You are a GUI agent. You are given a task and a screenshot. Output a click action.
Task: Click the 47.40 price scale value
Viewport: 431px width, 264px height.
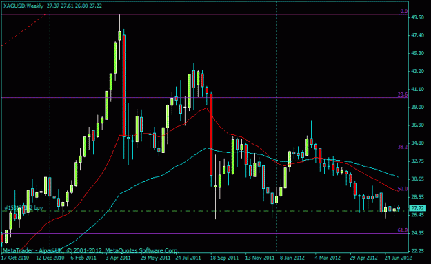(x=417, y=35)
